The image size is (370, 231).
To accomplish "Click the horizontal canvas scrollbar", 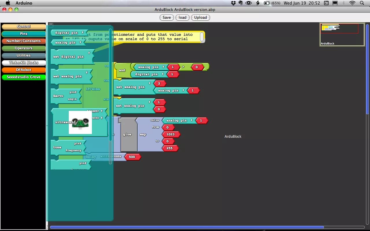I will 187,227.
